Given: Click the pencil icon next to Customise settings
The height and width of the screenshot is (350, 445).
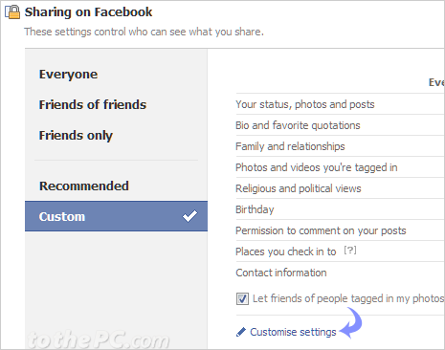Looking at the screenshot, I should tap(241, 332).
